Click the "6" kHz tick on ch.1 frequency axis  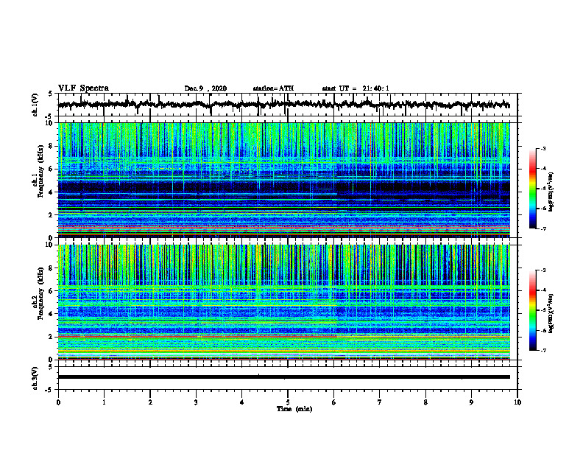click(x=52, y=169)
